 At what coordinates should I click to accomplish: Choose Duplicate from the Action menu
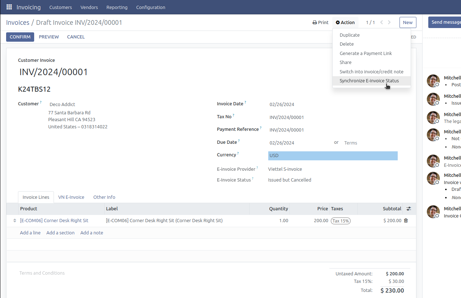pos(350,35)
